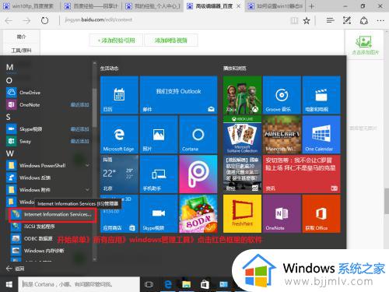Open the Sway app
This screenshot has height=292, width=389.
(48, 141)
